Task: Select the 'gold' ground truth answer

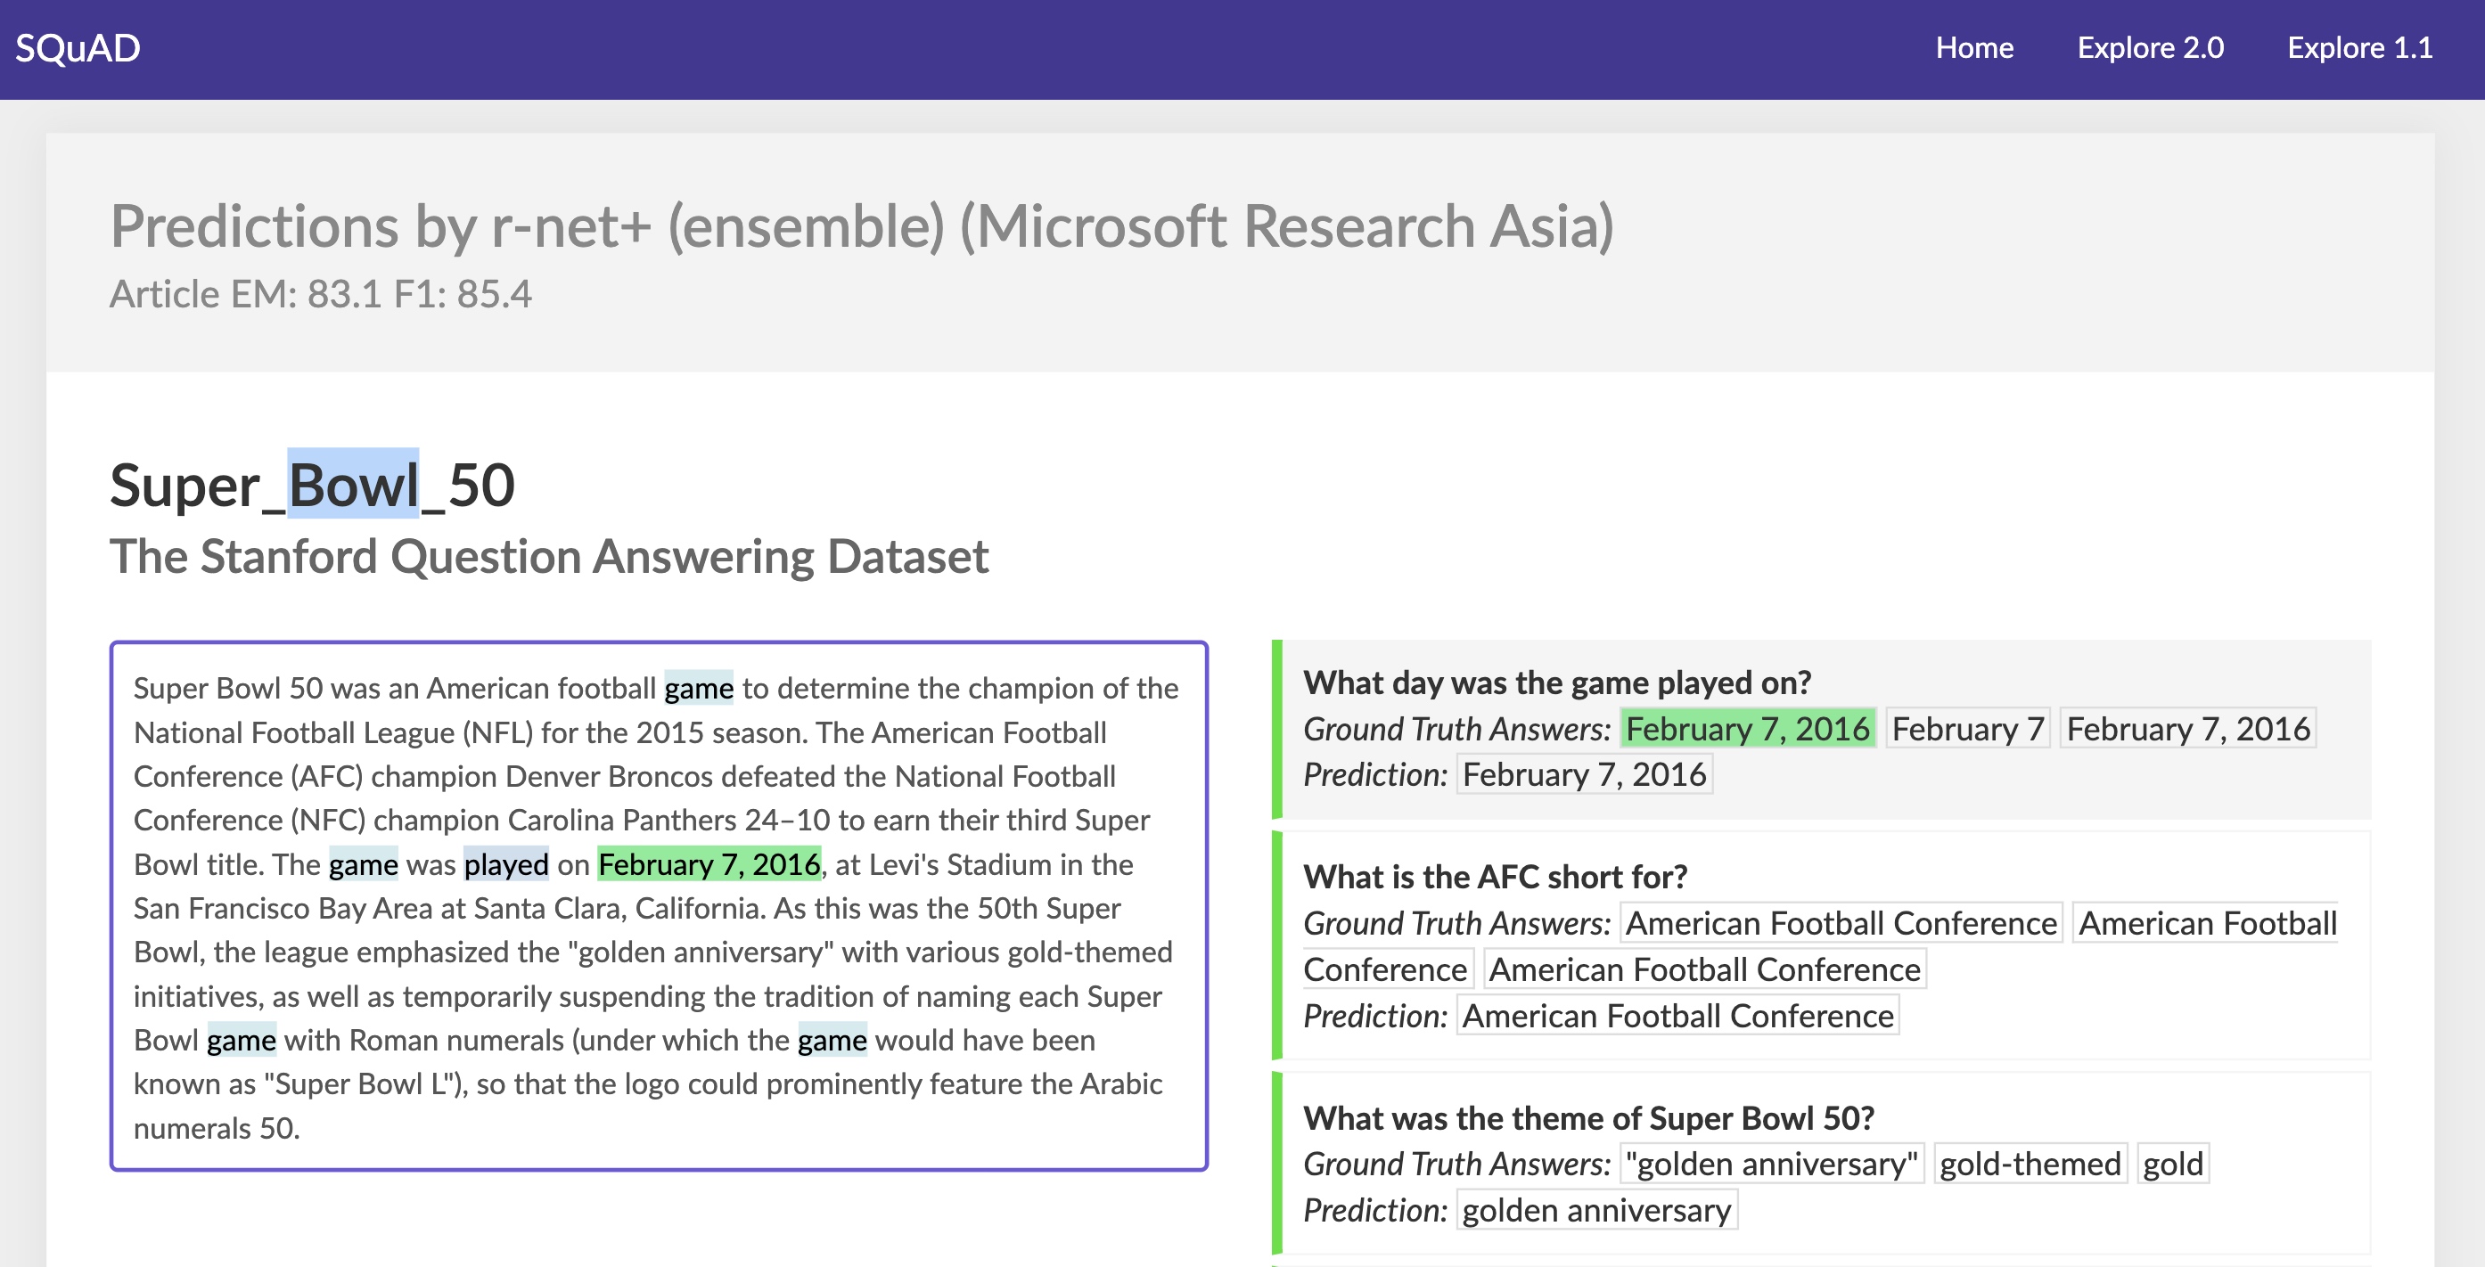Action: [x=2172, y=1164]
